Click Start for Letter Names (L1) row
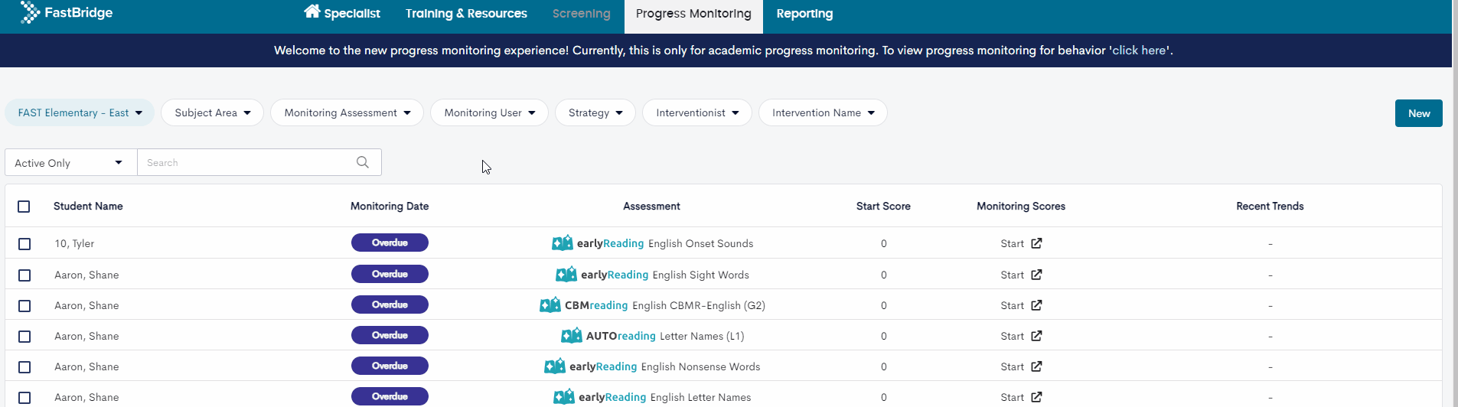Viewport: 1458px width, 407px height. click(1012, 336)
